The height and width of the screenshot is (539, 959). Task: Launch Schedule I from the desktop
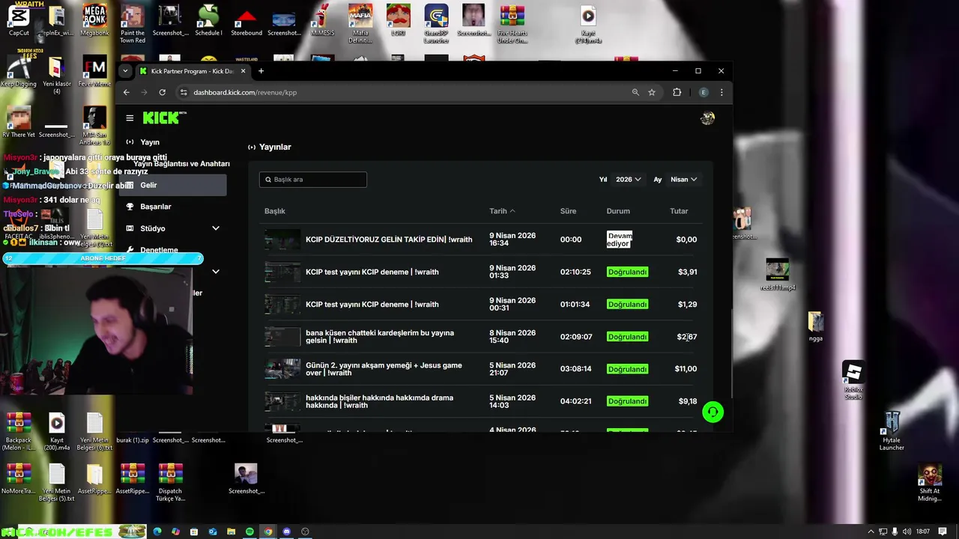pyautogui.click(x=208, y=20)
